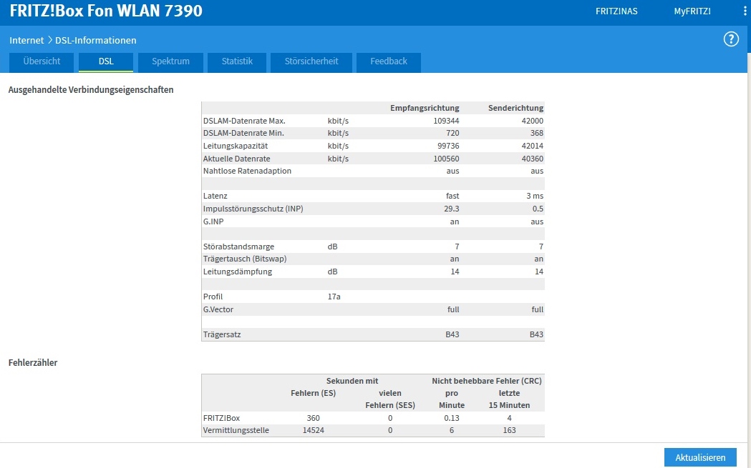This screenshot has height=468, width=751.
Task: Click the DSL-Informationen breadcrumb
Action: tap(96, 40)
